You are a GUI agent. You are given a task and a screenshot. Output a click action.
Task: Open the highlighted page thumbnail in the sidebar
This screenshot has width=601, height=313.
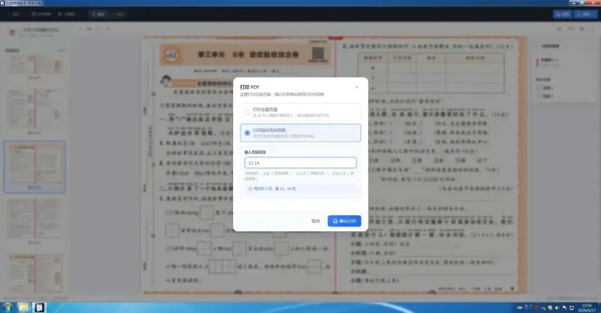35,166
